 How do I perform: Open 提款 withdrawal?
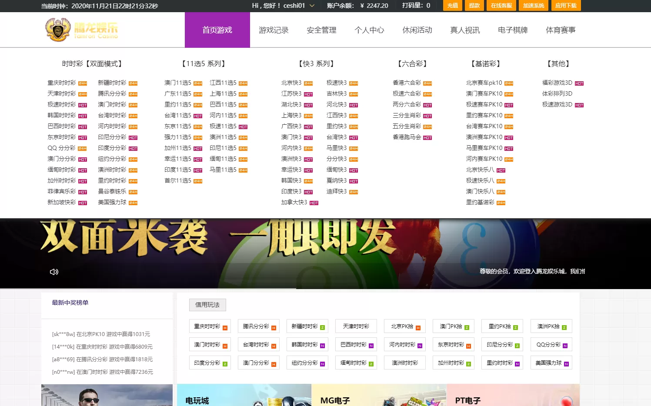coord(474,6)
